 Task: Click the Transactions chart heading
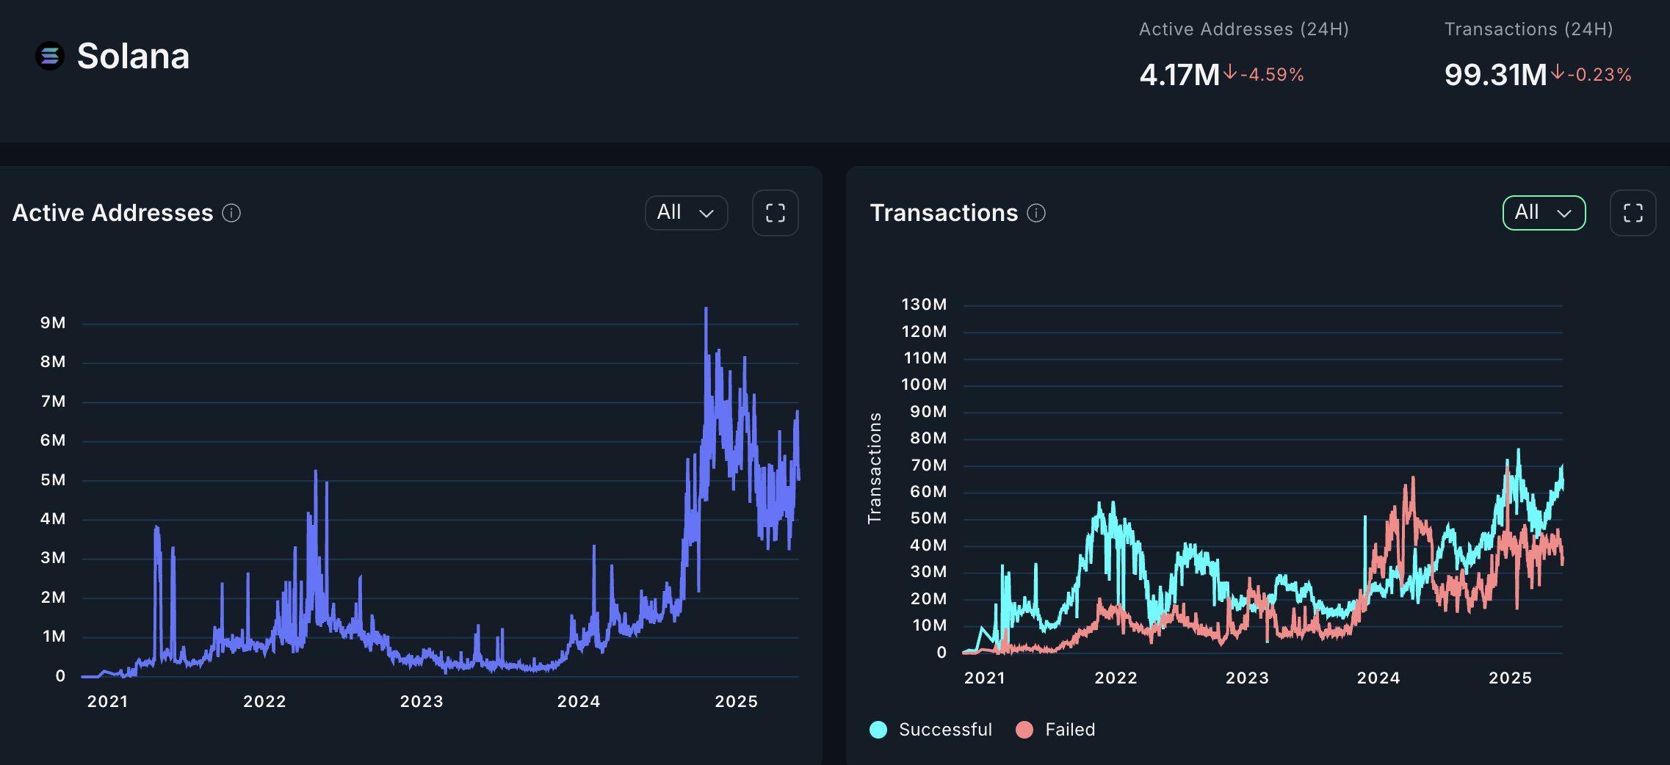point(944,213)
